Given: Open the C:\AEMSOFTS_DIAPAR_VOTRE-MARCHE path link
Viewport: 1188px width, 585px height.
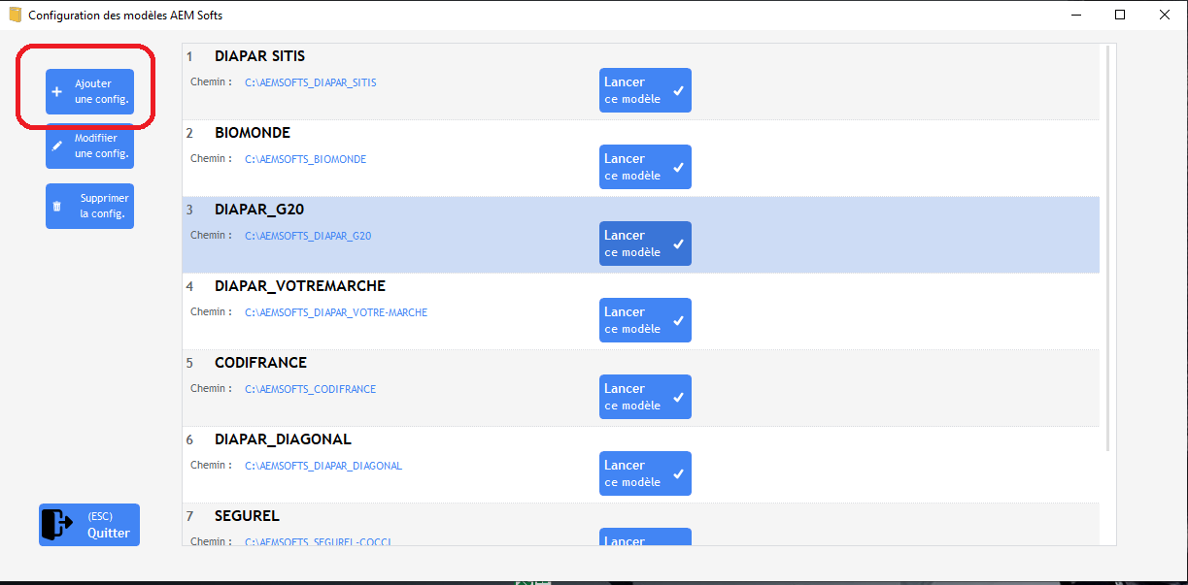Looking at the screenshot, I should click(335, 312).
